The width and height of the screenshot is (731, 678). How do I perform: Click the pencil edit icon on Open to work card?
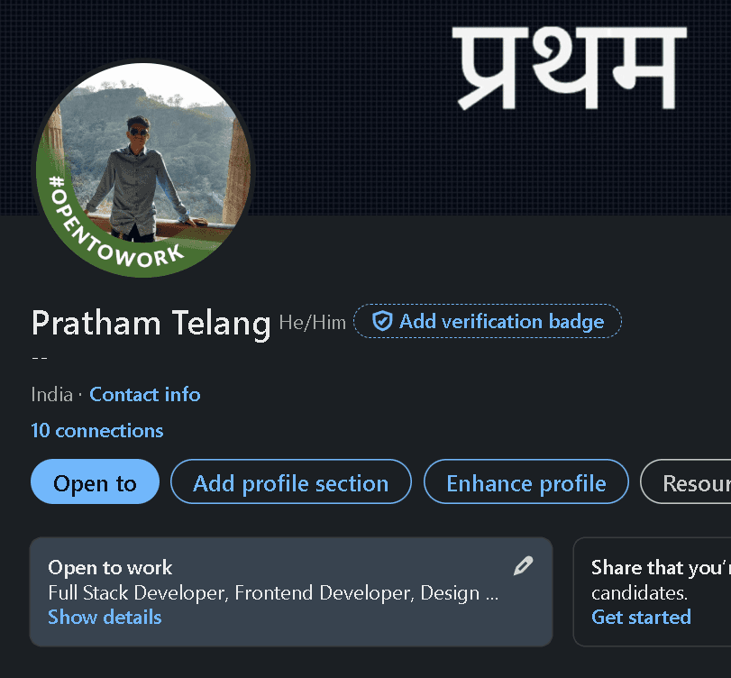[x=523, y=566]
